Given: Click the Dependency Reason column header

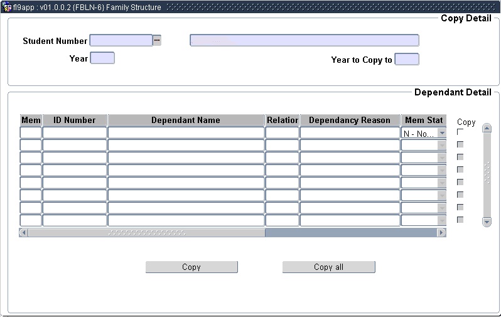Looking at the screenshot, I should pyautogui.click(x=350, y=120).
